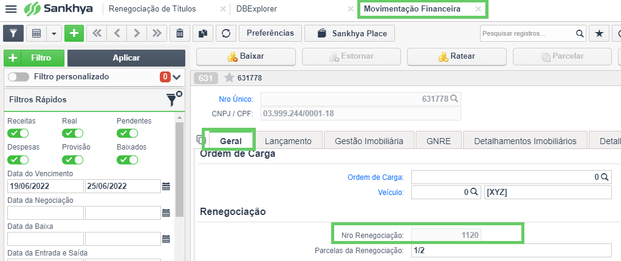
Task: Click the search magnifier in Pesquisar registros
Action: coord(580,33)
